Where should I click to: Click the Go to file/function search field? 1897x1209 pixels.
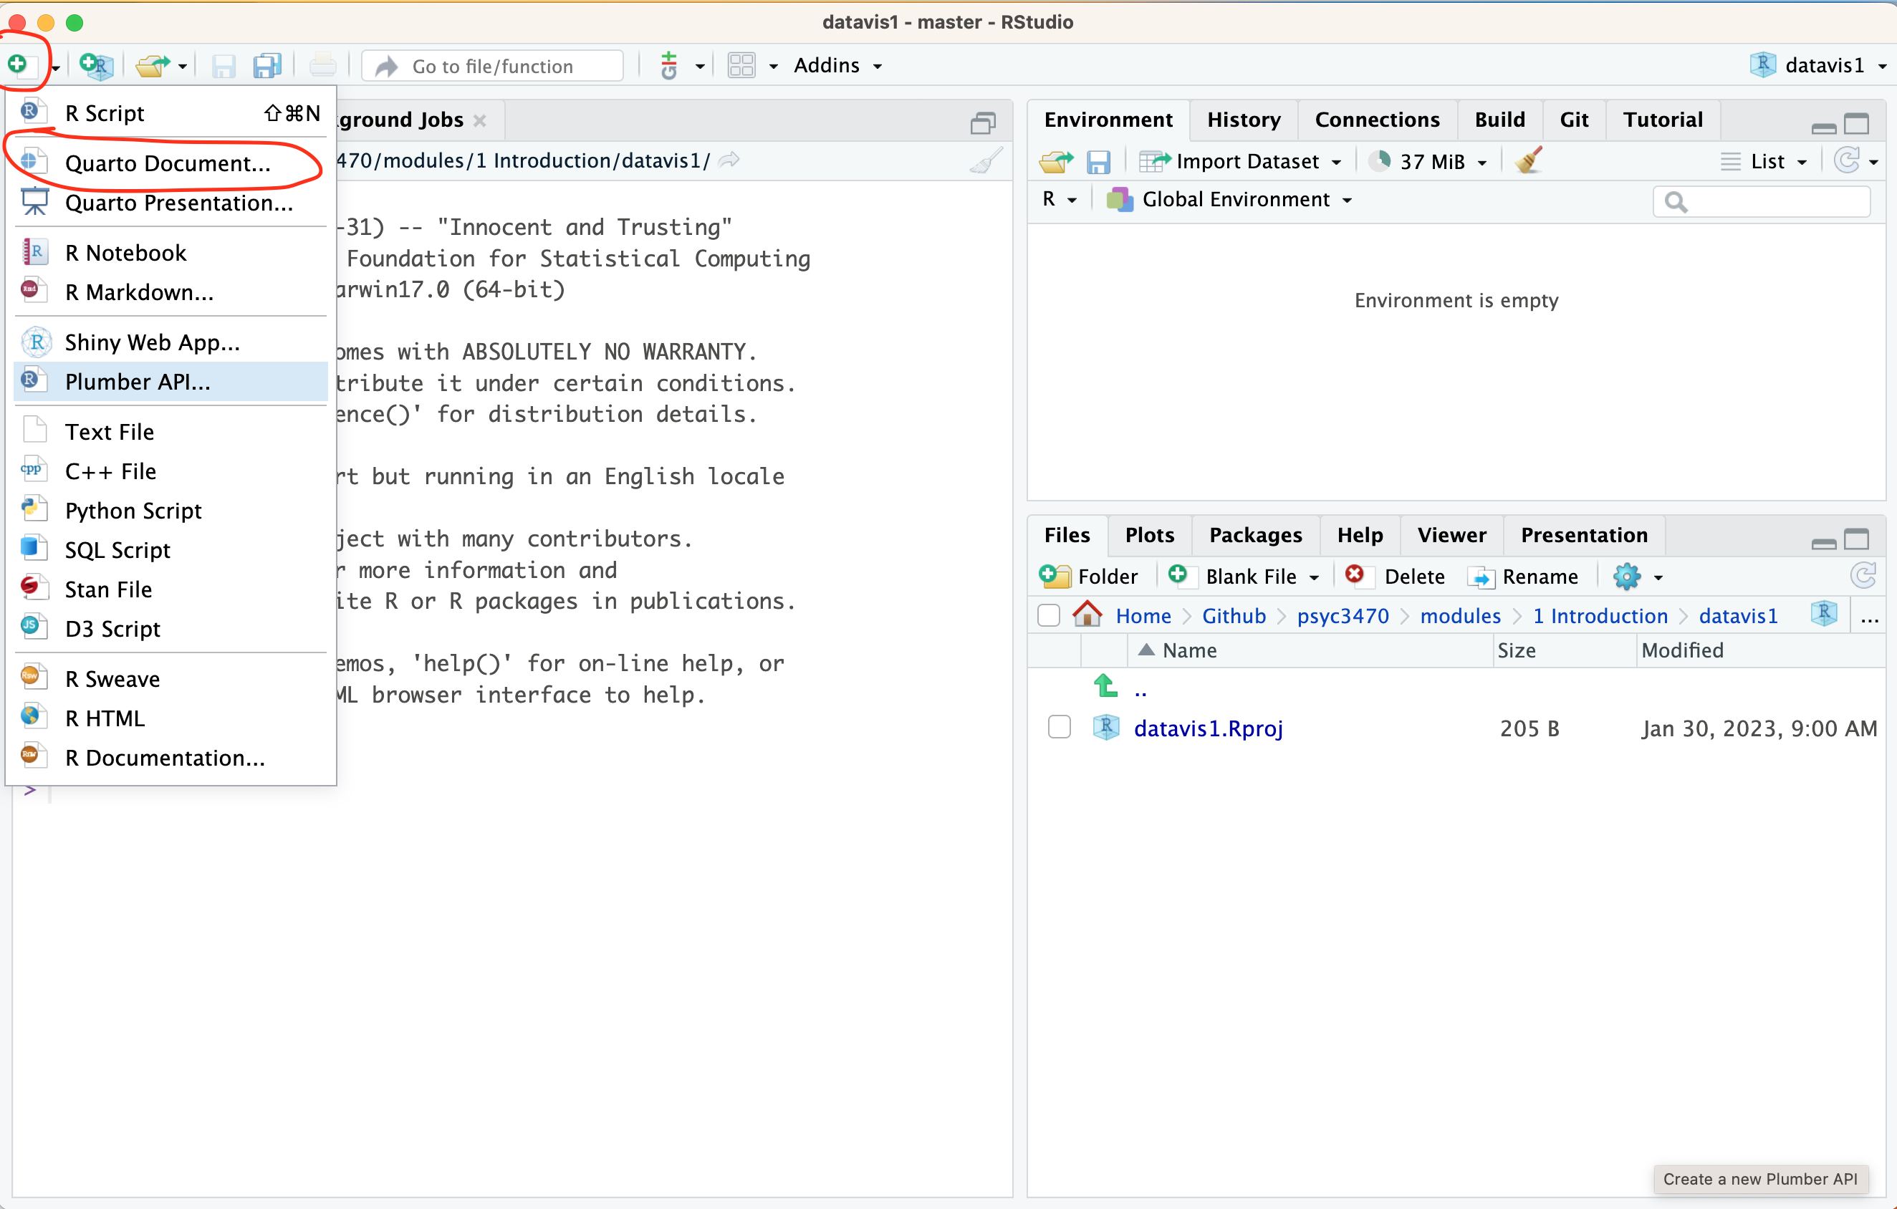(492, 66)
